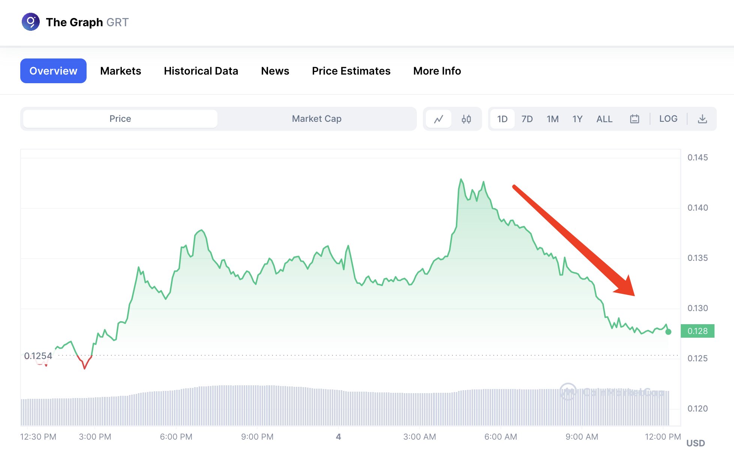
Task: Click The Graph GRT logo icon
Action: click(31, 22)
